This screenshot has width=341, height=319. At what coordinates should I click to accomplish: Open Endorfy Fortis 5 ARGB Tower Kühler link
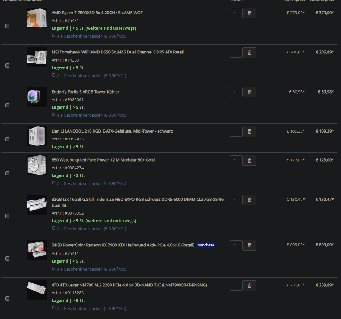tap(85, 92)
